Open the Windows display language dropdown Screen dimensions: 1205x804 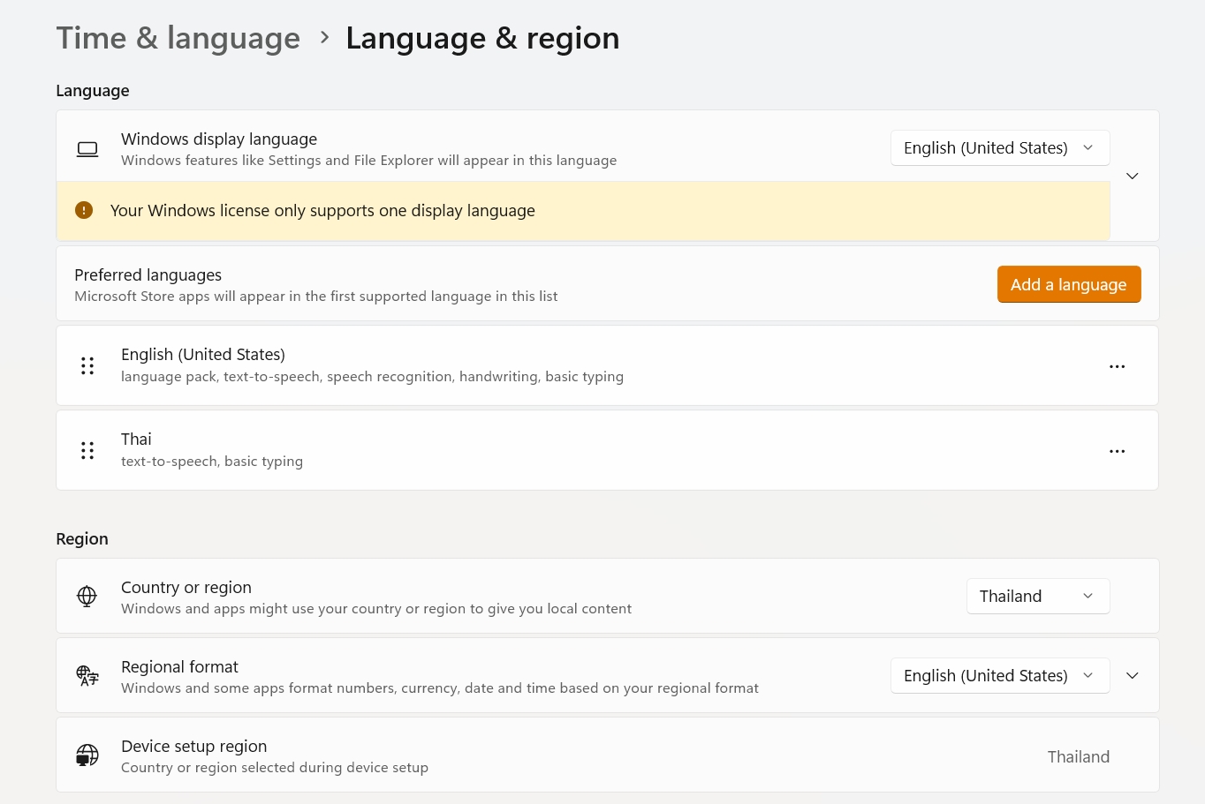click(1000, 148)
